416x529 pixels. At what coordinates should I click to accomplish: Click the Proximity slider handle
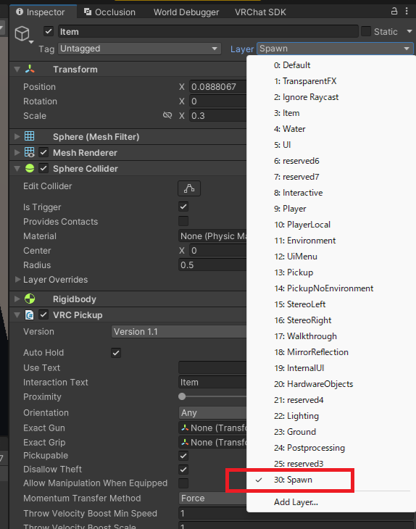(182, 396)
